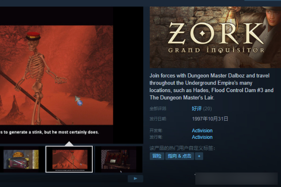The width and height of the screenshot is (281, 187).
Task: Click the 发行商 label
Action: (x=156, y=137)
